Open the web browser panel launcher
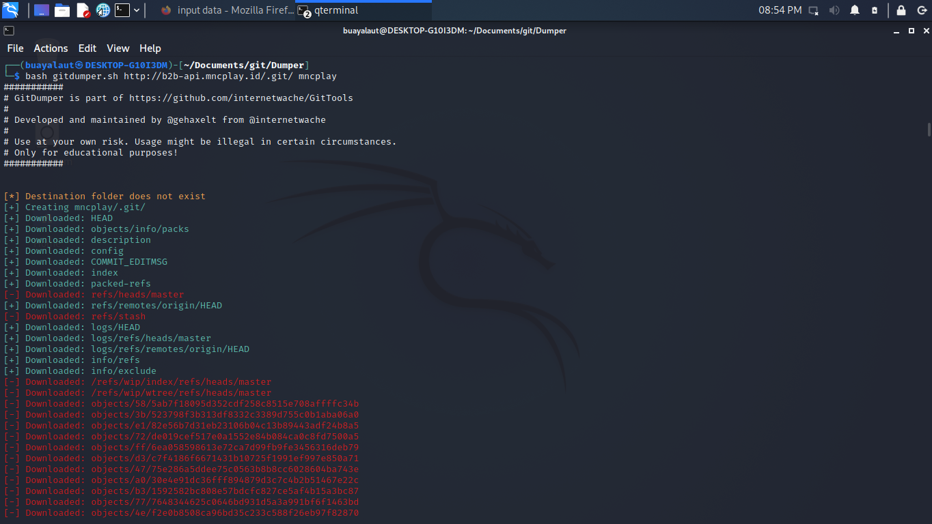Image resolution: width=932 pixels, height=524 pixels. [x=103, y=10]
